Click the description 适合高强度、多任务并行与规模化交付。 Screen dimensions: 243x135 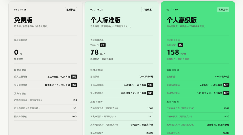point(187,26)
